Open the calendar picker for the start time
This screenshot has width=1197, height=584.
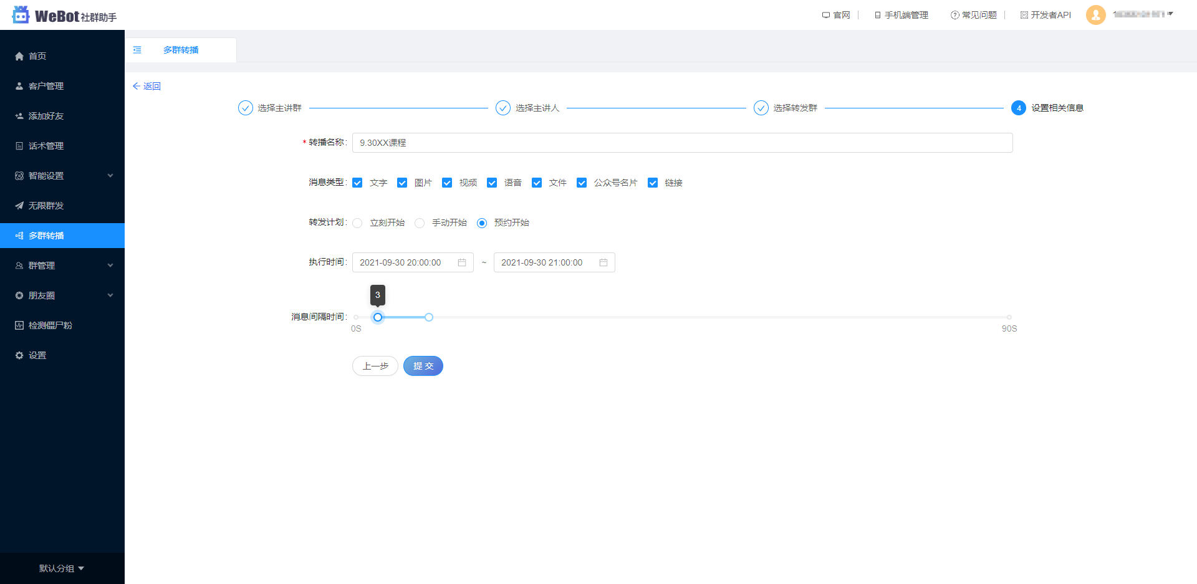pos(461,262)
